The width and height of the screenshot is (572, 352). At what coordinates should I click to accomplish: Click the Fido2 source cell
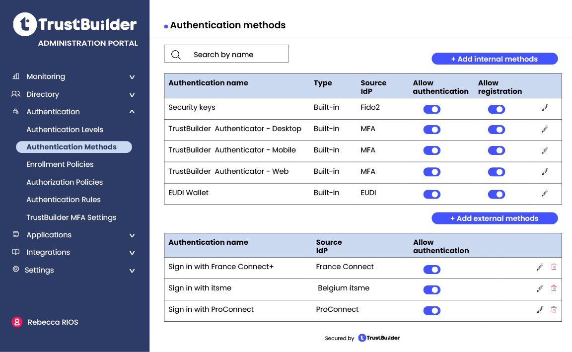coord(370,107)
